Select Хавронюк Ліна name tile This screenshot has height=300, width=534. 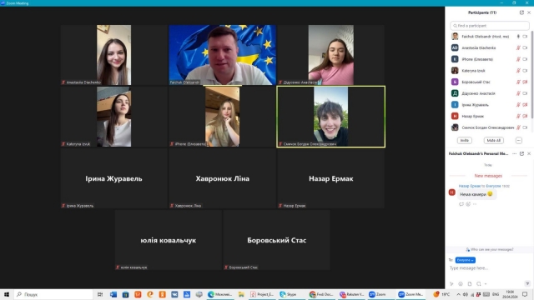223,178
